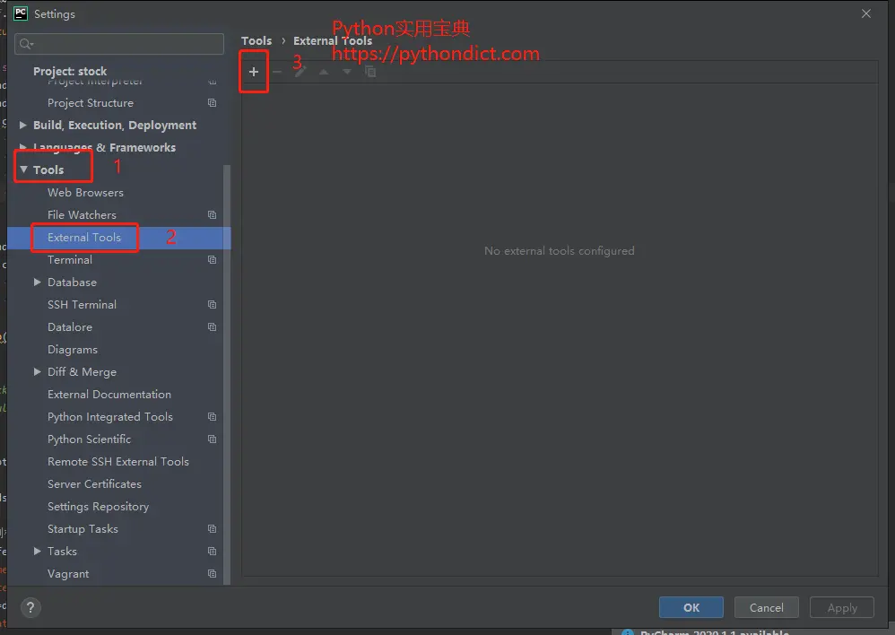Click the 'Project: stock' heading

click(x=70, y=72)
